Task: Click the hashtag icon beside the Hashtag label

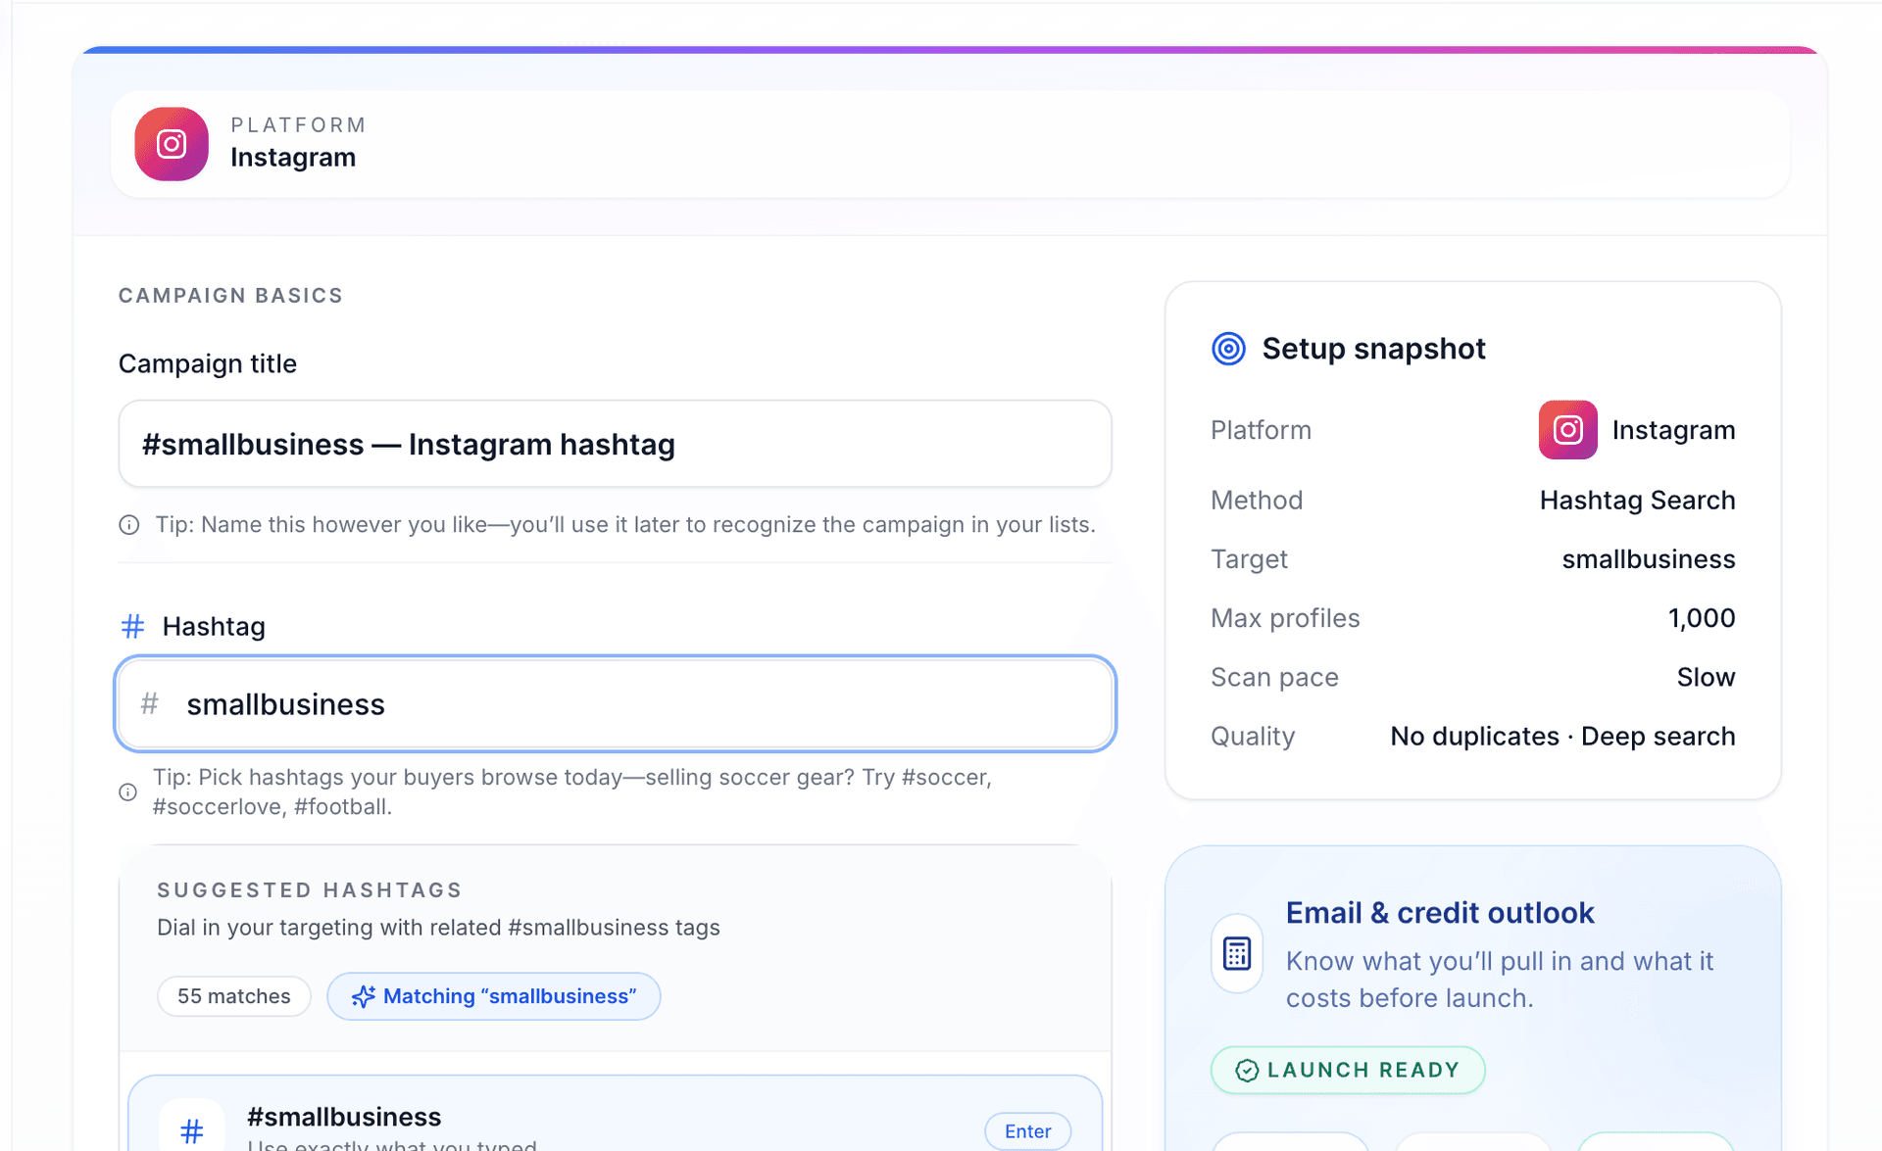Action: click(x=131, y=626)
